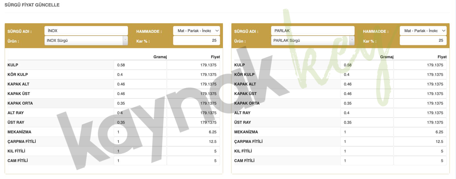The height and width of the screenshot is (179, 456).
Task: Edit MEKANİZMA gramaj in PARLAK panel
Action: (x=367, y=132)
